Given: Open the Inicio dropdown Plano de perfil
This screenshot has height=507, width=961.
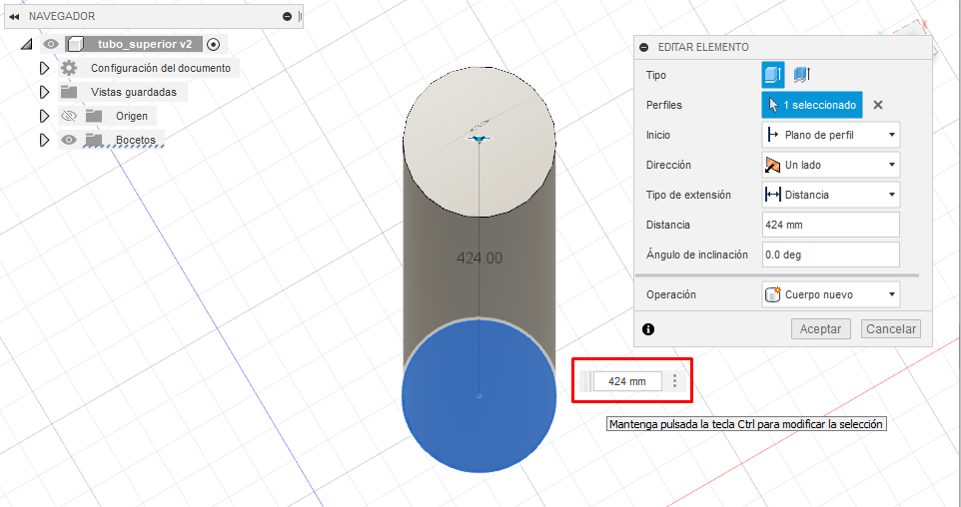Looking at the screenshot, I should click(x=830, y=135).
